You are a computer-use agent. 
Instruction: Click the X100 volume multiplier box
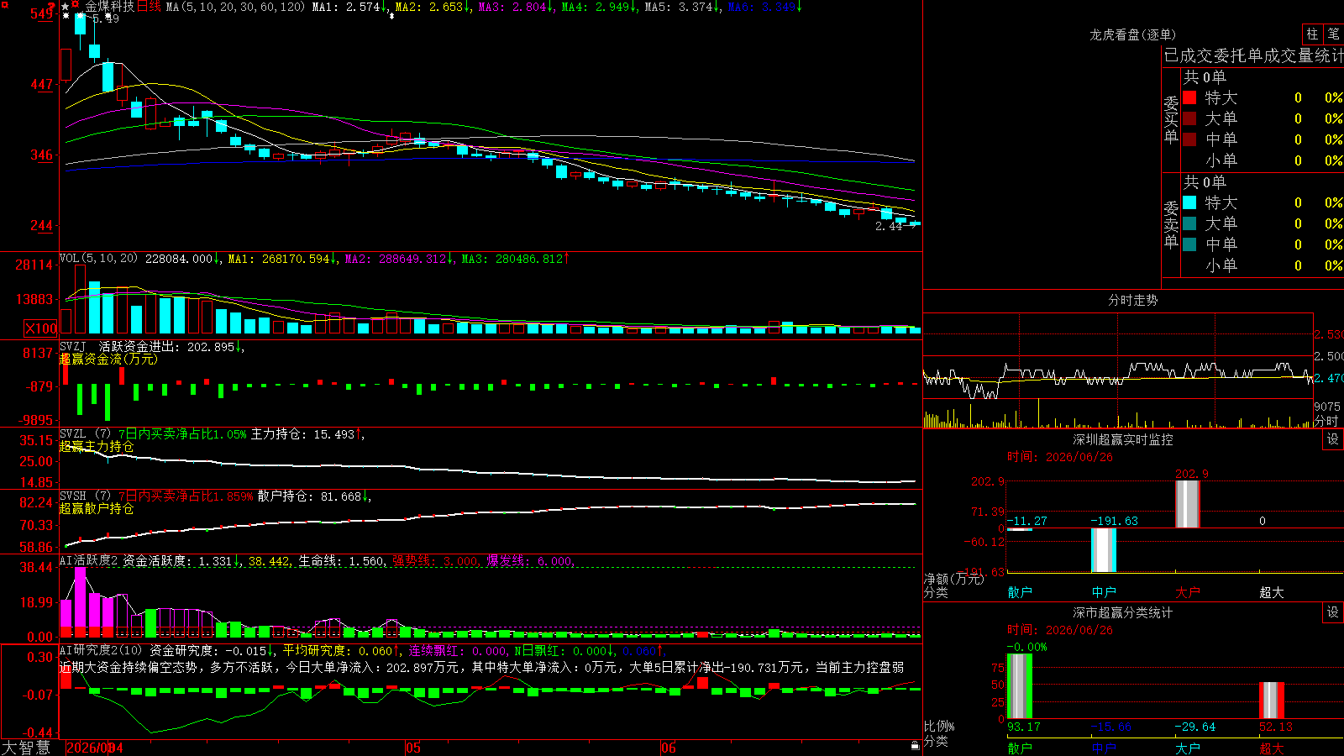click(x=41, y=328)
